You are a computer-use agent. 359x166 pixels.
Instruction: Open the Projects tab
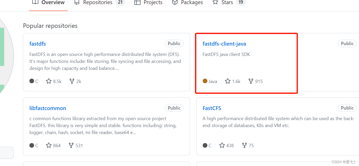point(149,3)
